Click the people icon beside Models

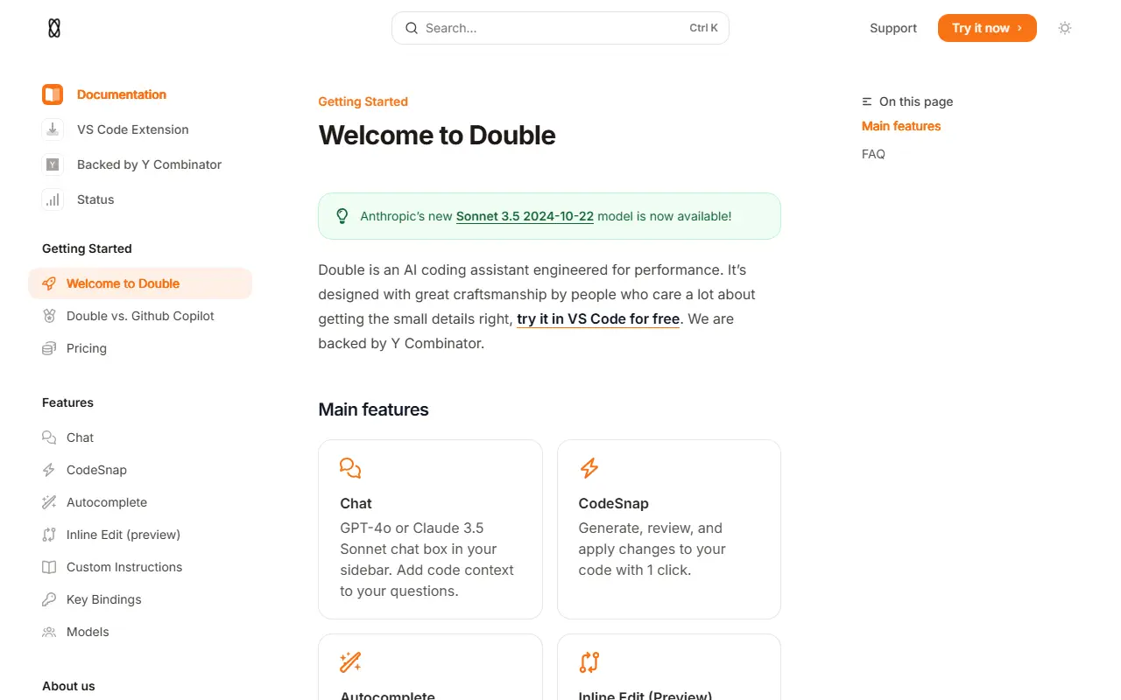(x=49, y=632)
